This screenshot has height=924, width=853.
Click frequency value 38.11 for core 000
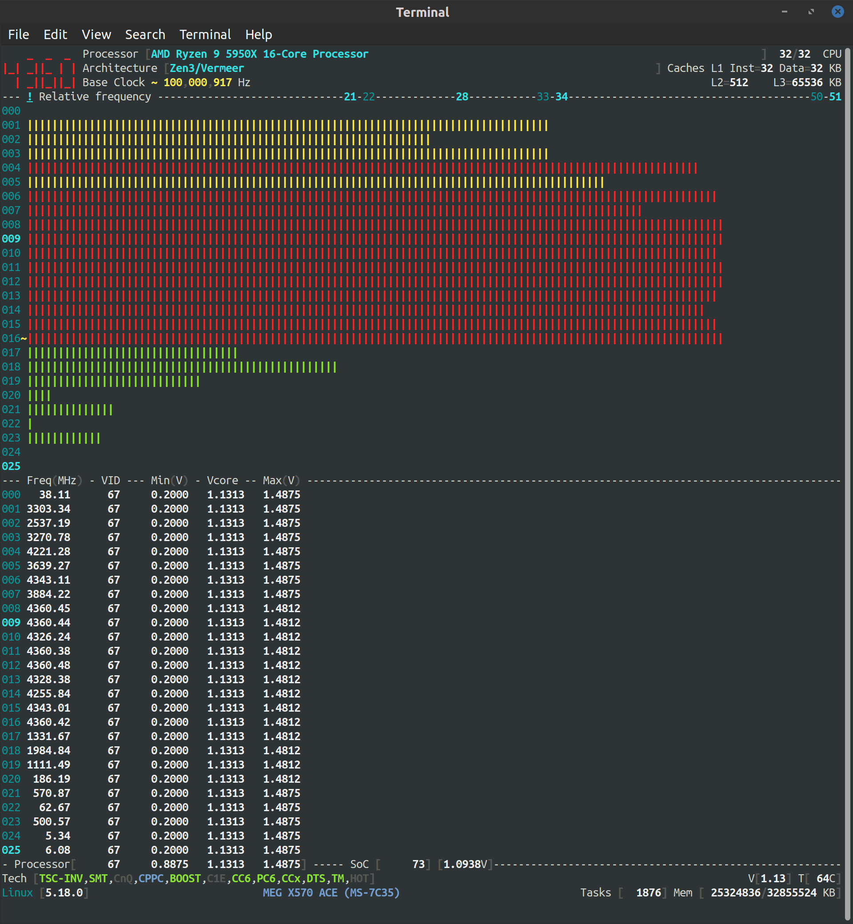pos(55,495)
